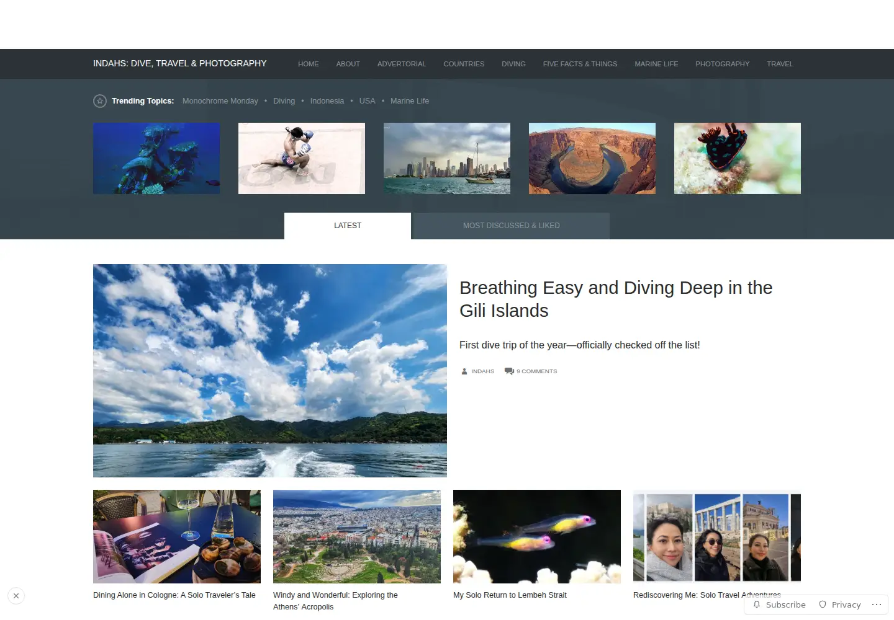Open the kickboxer thumbnail
The height and width of the screenshot is (620, 894).
(302, 159)
